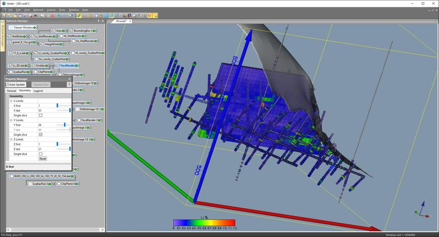Close the Network Manager panel

coord(102,21)
